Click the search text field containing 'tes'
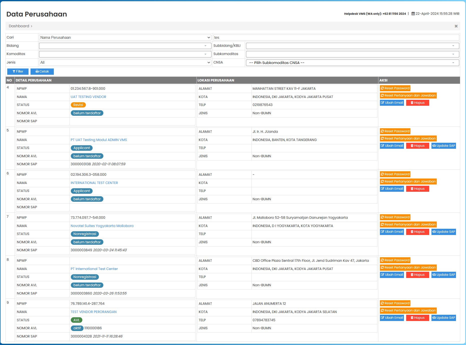The height and width of the screenshot is (345, 466). (336, 37)
